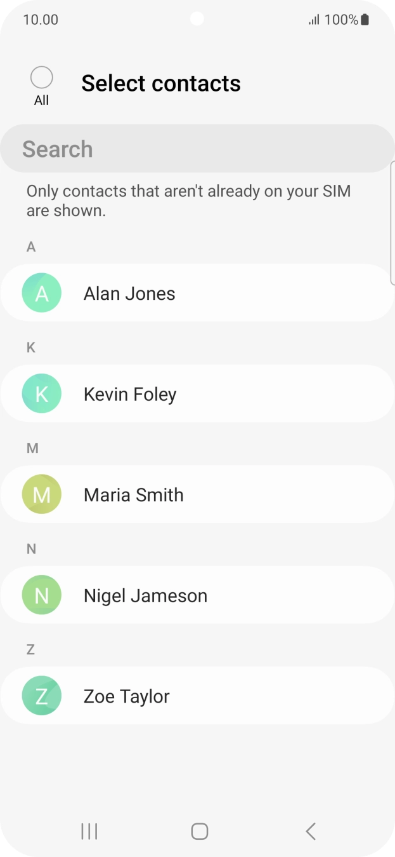Tap the signal strength icon

coord(314,20)
